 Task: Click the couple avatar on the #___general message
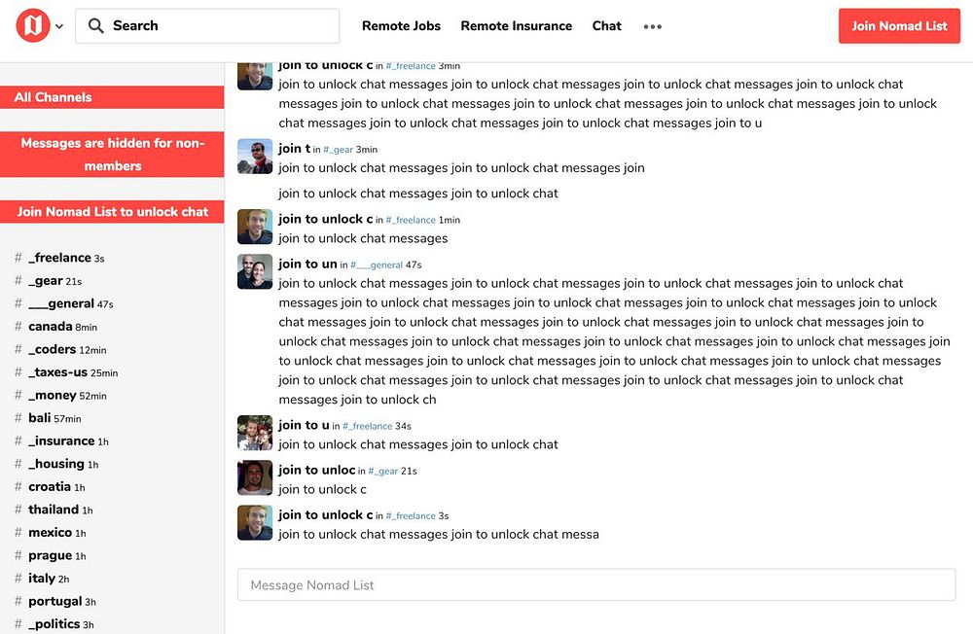click(255, 271)
